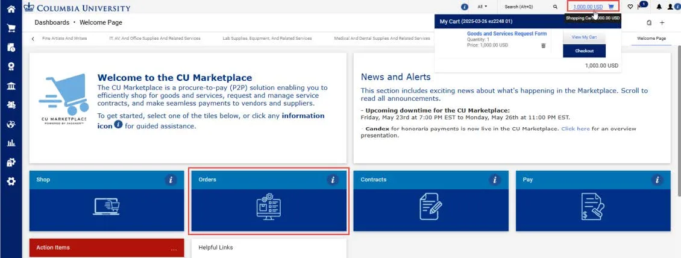This screenshot has height=258, width=681.
Task: Show info for the Shop tile
Action: [x=171, y=180]
